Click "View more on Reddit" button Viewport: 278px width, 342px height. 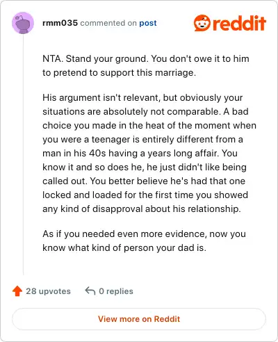point(139,319)
